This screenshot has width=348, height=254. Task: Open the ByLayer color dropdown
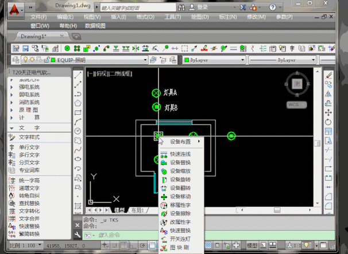214,60
